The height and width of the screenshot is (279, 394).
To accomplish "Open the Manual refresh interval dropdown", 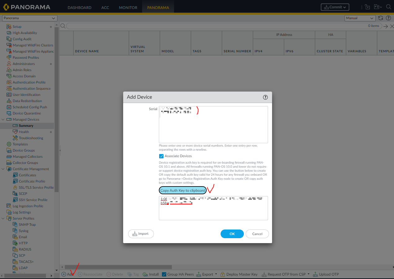I will pyautogui.click(x=360, y=18).
